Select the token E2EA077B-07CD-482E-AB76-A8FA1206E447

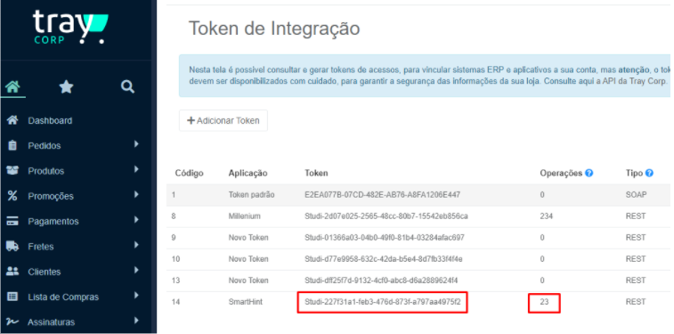point(383,195)
